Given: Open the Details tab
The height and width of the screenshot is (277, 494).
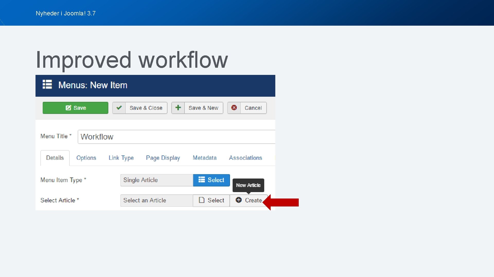Looking at the screenshot, I should [x=55, y=158].
